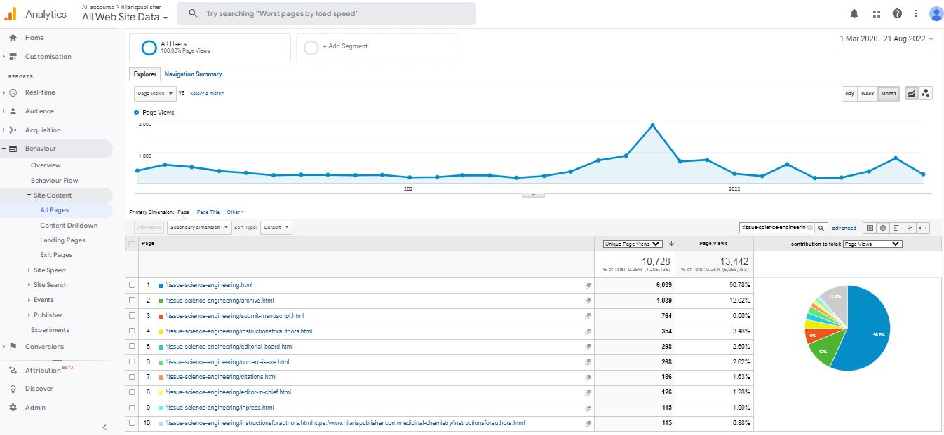Set graph interval to Week
The width and height of the screenshot is (944, 435).
point(868,93)
